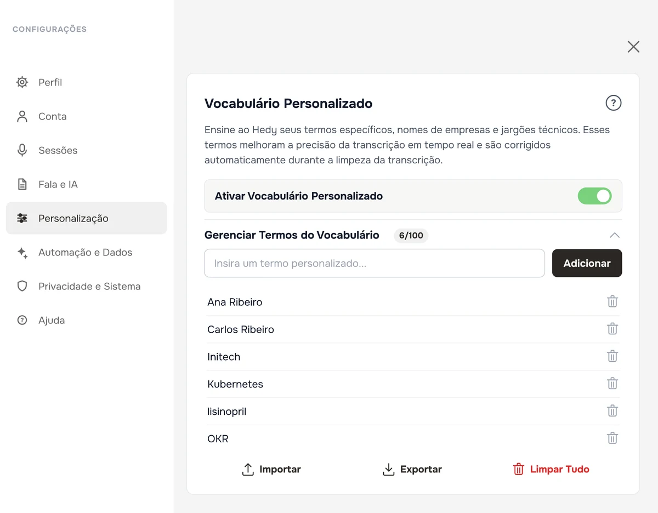The image size is (658, 513).
Task: Click the Automação e Dados sparkle icon
Action: click(22, 252)
